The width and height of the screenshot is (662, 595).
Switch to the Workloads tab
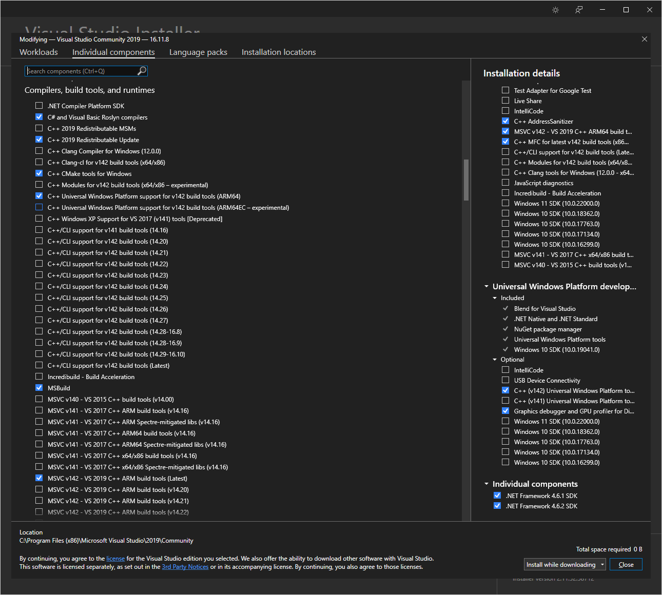pos(38,52)
